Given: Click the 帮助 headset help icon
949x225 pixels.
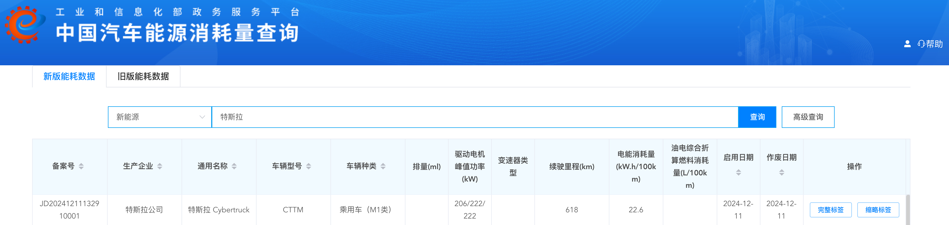Looking at the screenshot, I should [921, 44].
